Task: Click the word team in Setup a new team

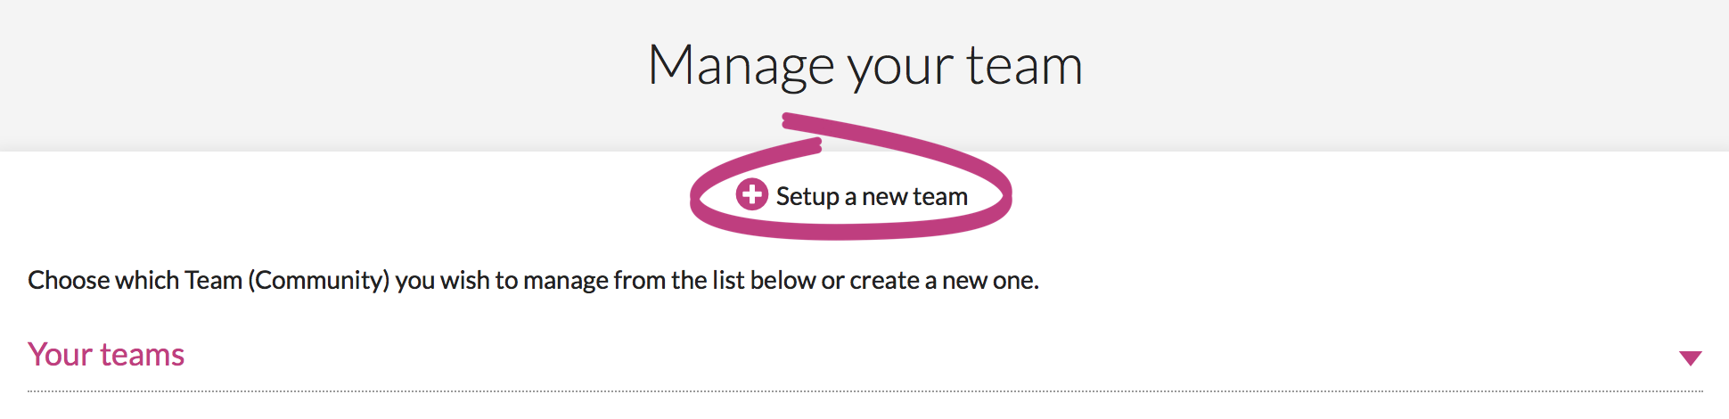Action: 940,196
